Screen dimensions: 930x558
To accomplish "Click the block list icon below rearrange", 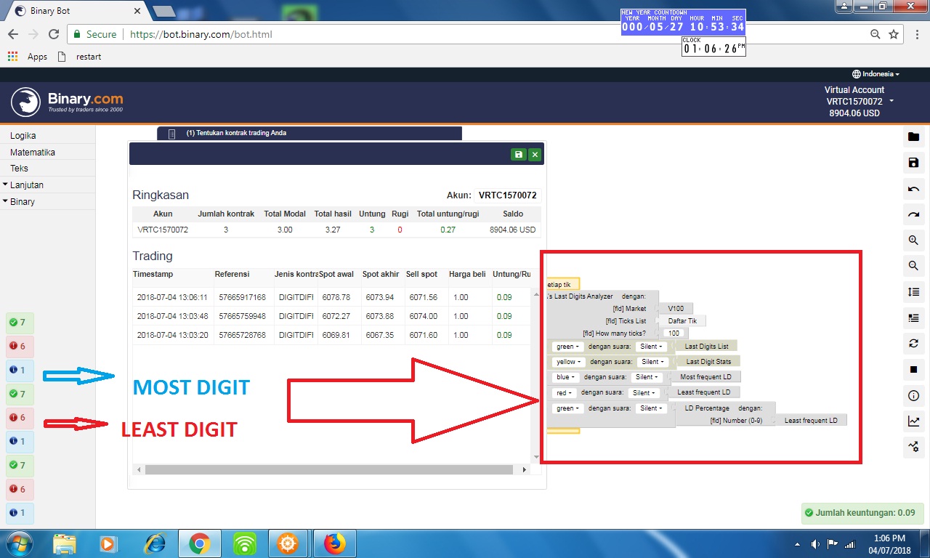I will 914,318.
